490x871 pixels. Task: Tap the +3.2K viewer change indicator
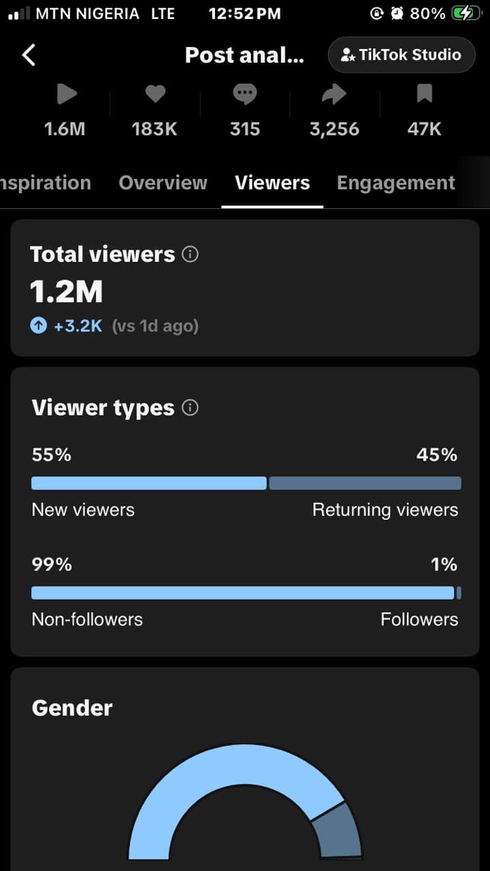[x=67, y=326]
